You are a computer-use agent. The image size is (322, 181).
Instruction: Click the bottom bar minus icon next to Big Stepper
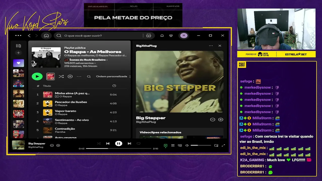pyautogui.click(x=52, y=145)
